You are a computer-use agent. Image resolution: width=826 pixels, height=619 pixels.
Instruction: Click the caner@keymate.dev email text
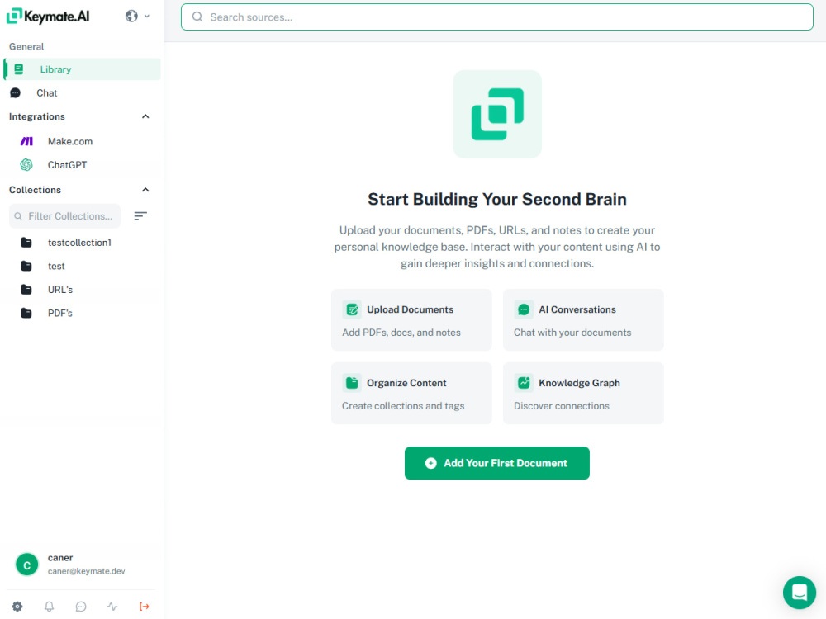click(87, 572)
